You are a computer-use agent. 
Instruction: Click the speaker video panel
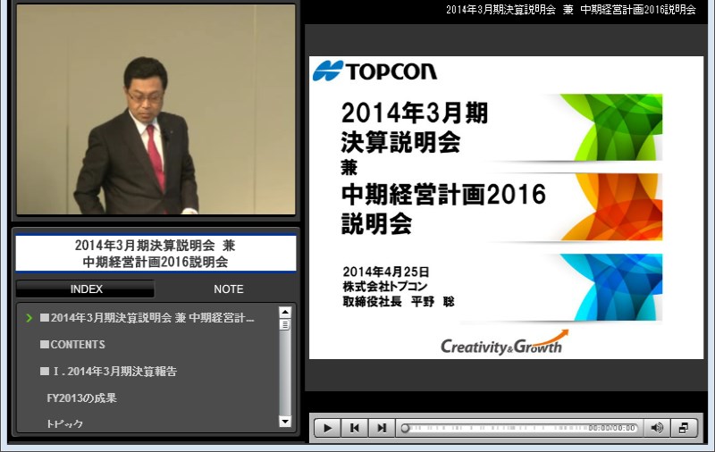(x=156, y=109)
